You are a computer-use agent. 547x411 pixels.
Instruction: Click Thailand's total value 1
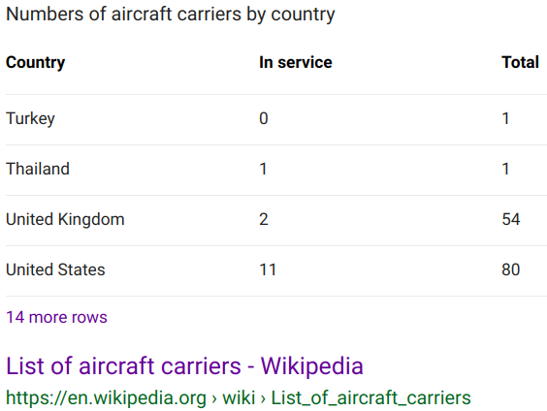click(506, 169)
